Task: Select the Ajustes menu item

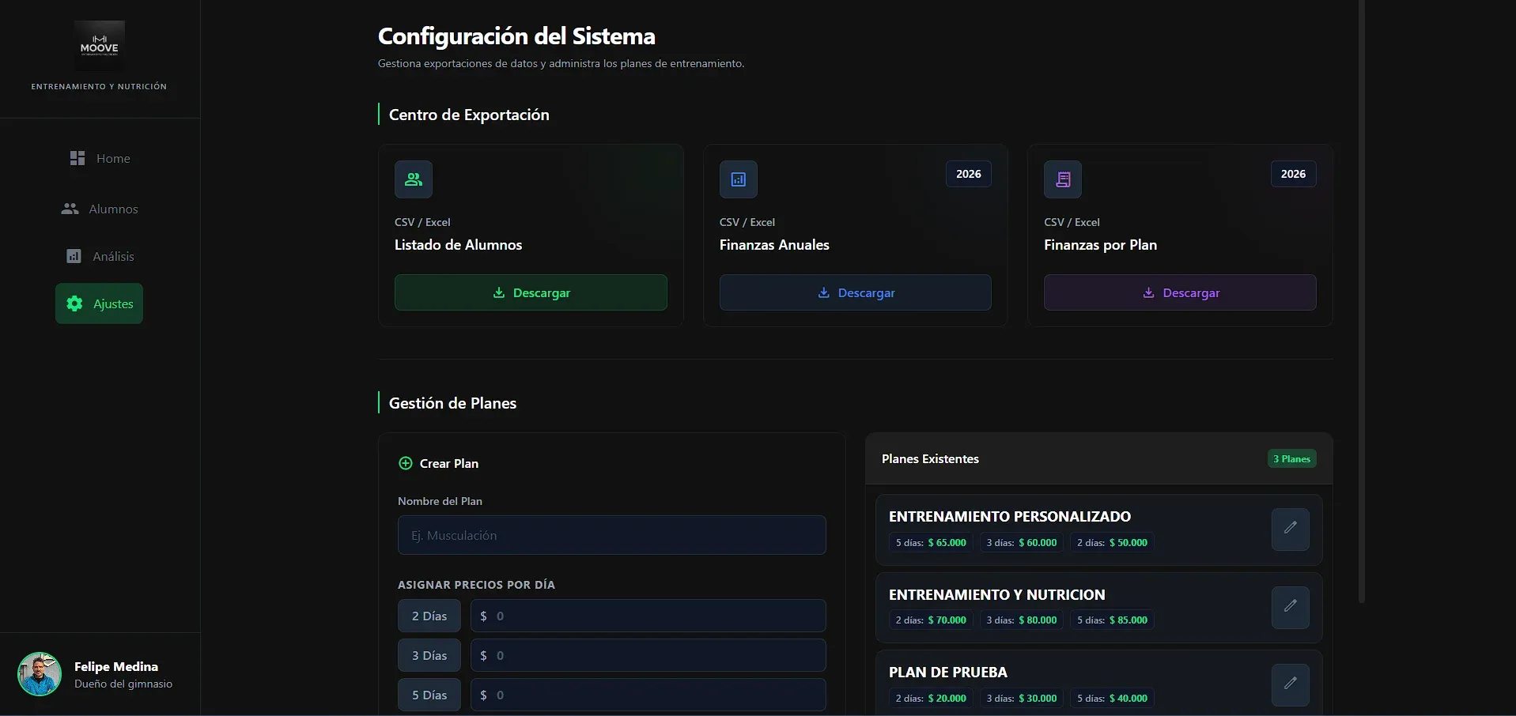Action: coord(100,303)
